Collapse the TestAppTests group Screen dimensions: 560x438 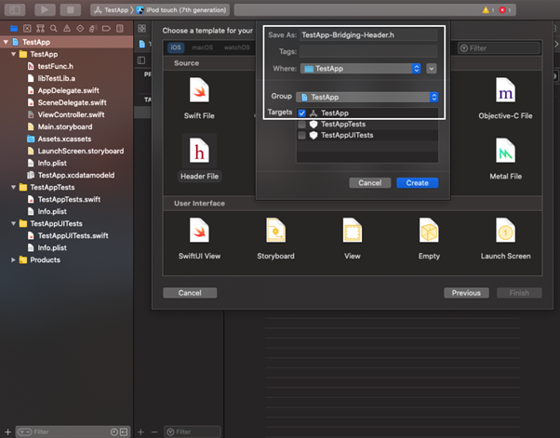(x=14, y=188)
